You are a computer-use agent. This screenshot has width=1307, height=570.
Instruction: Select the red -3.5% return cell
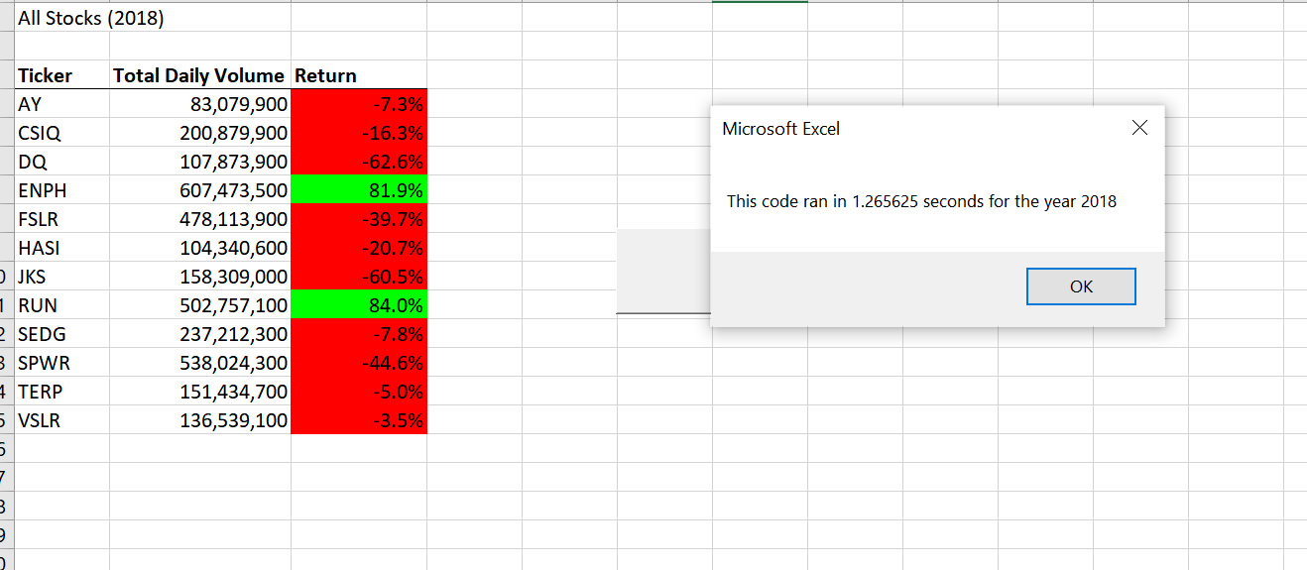click(x=359, y=420)
